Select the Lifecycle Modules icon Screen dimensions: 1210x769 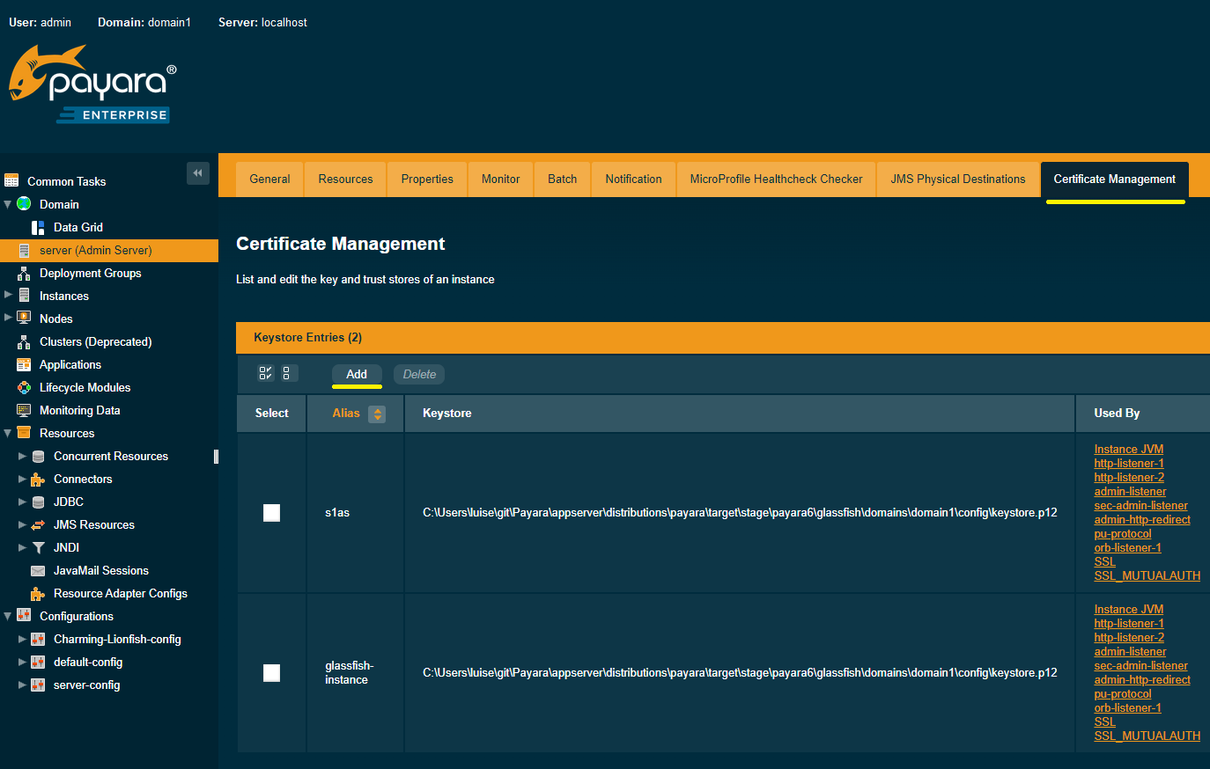(x=26, y=387)
